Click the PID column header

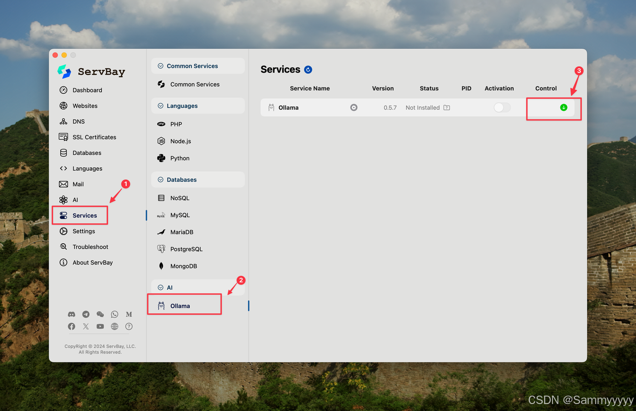point(466,88)
